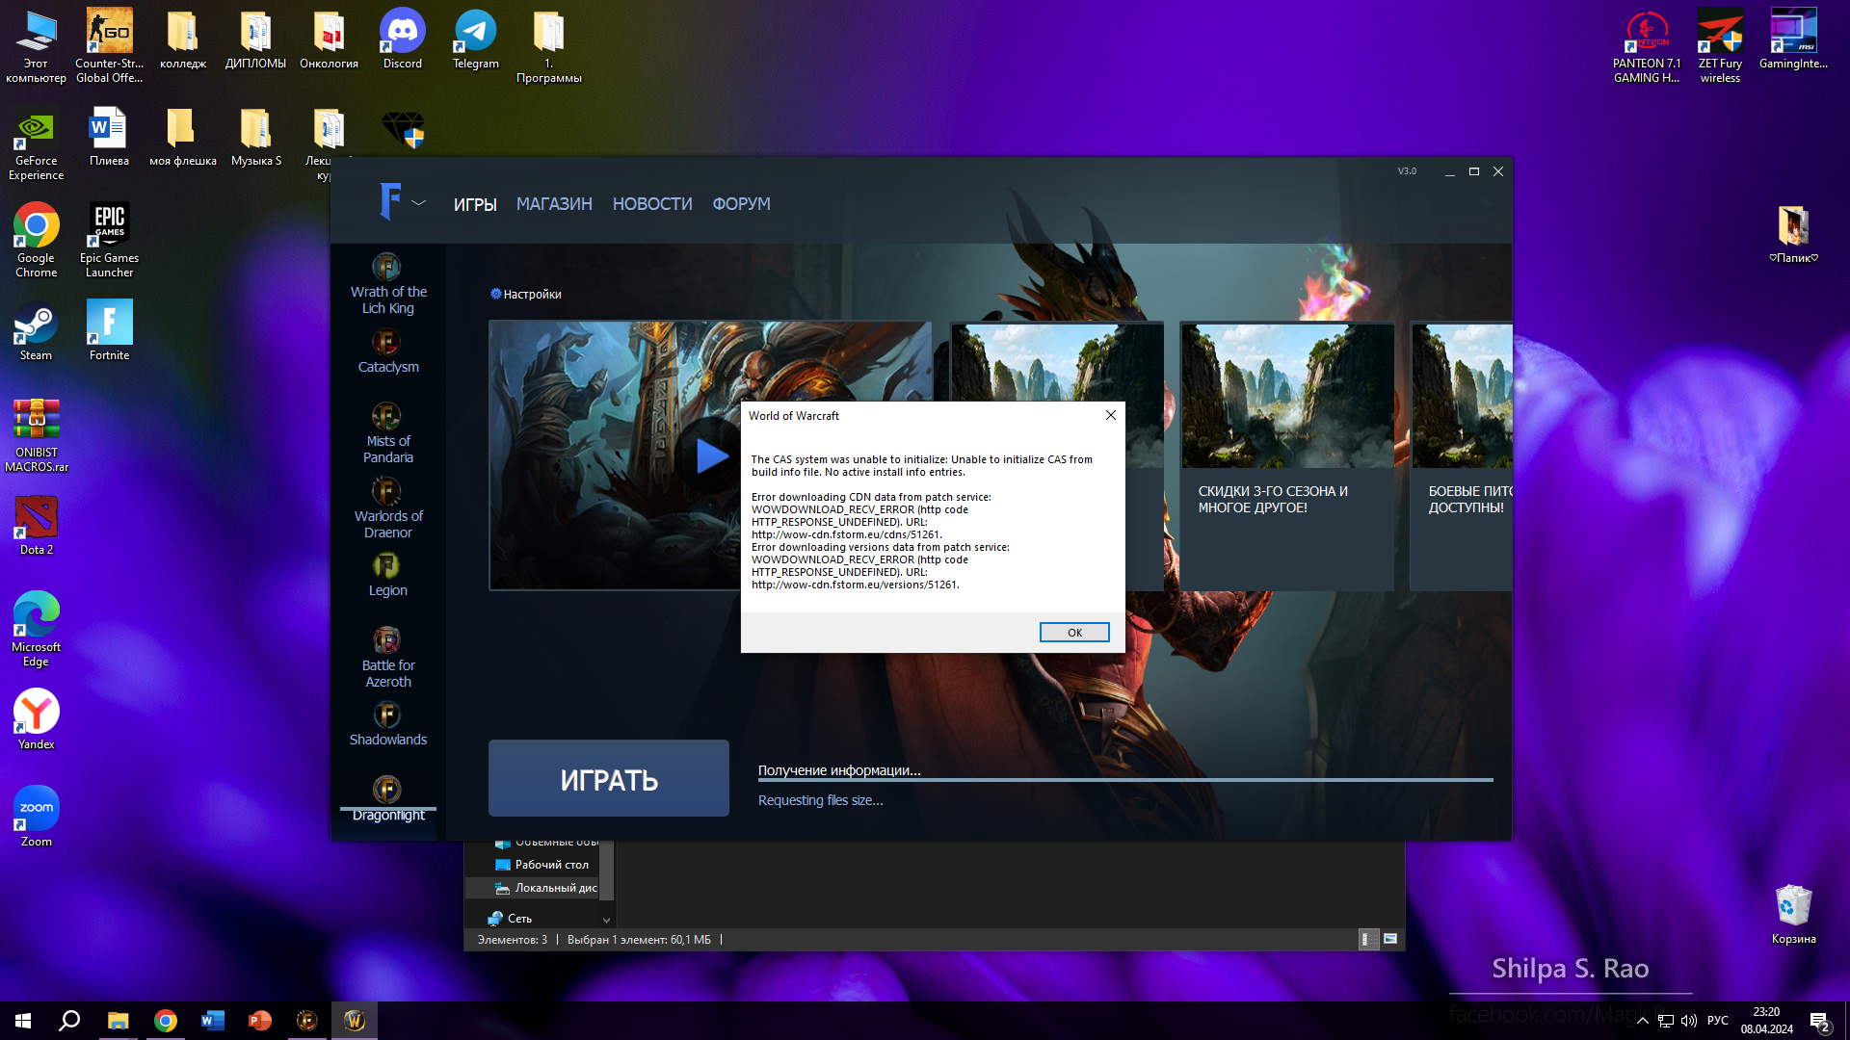Open Dota 2 desktop shortcut

37,526
